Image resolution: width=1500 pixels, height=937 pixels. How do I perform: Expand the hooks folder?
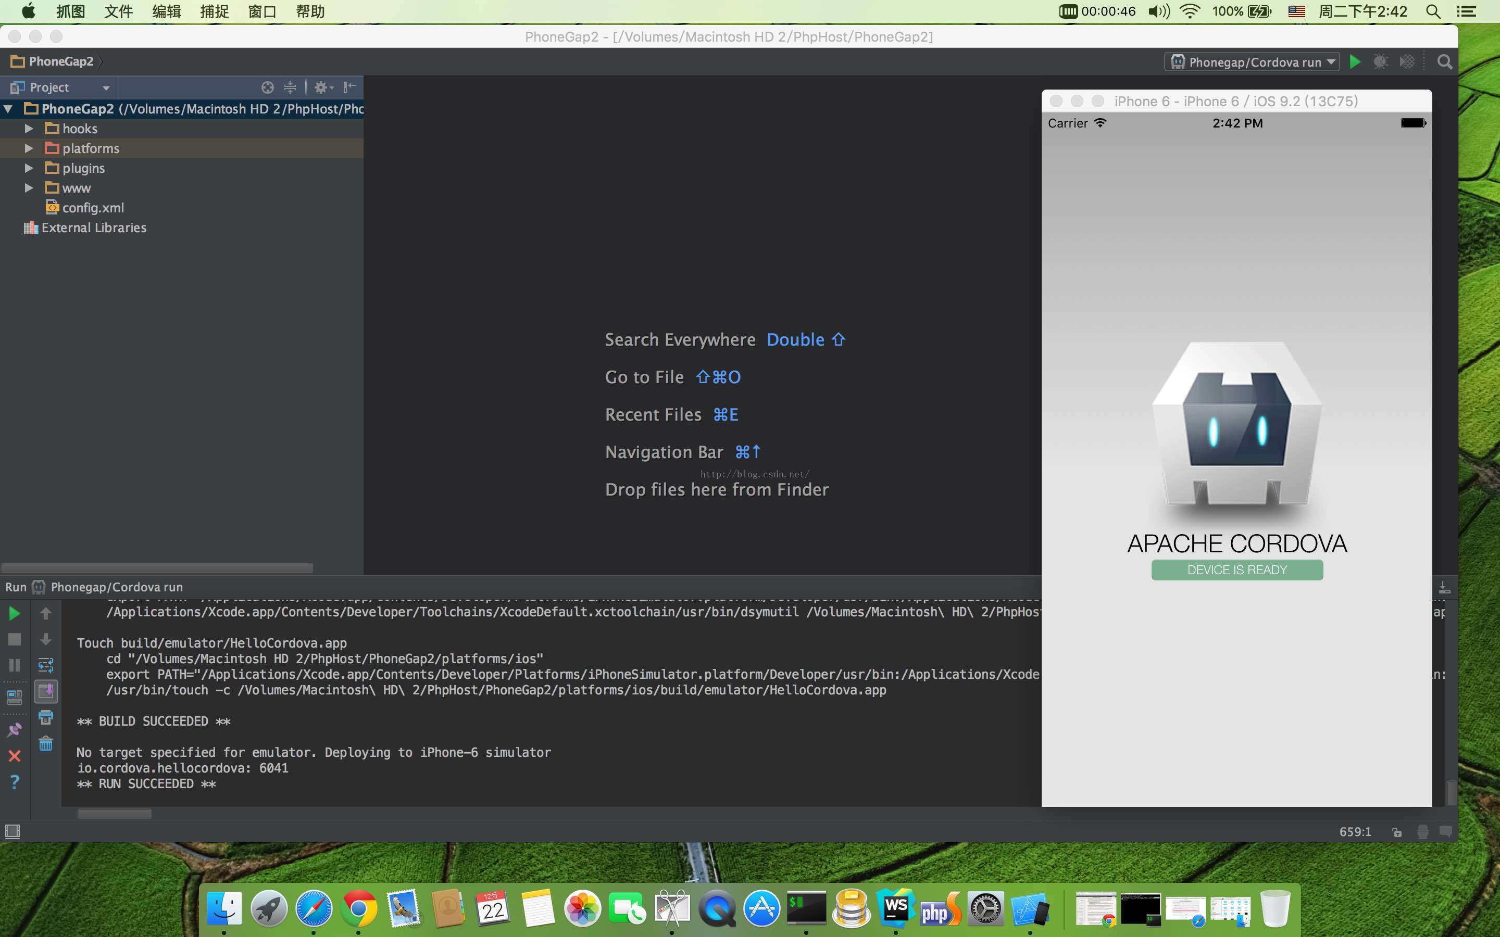pyautogui.click(x=29, y=129)
